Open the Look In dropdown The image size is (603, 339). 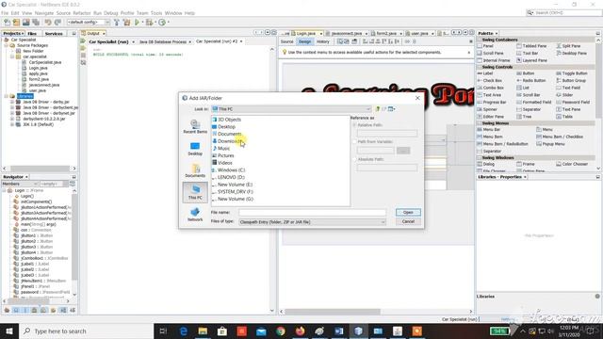(x=291, y=109)
